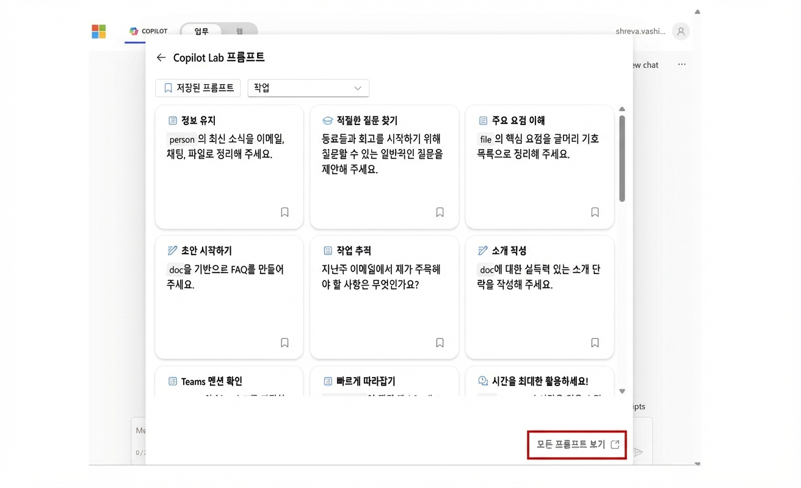The image size is (801, 488).
Task: Click the external link icon next to 모든 프롬프트 보기
Action: (x=615, y=445)
